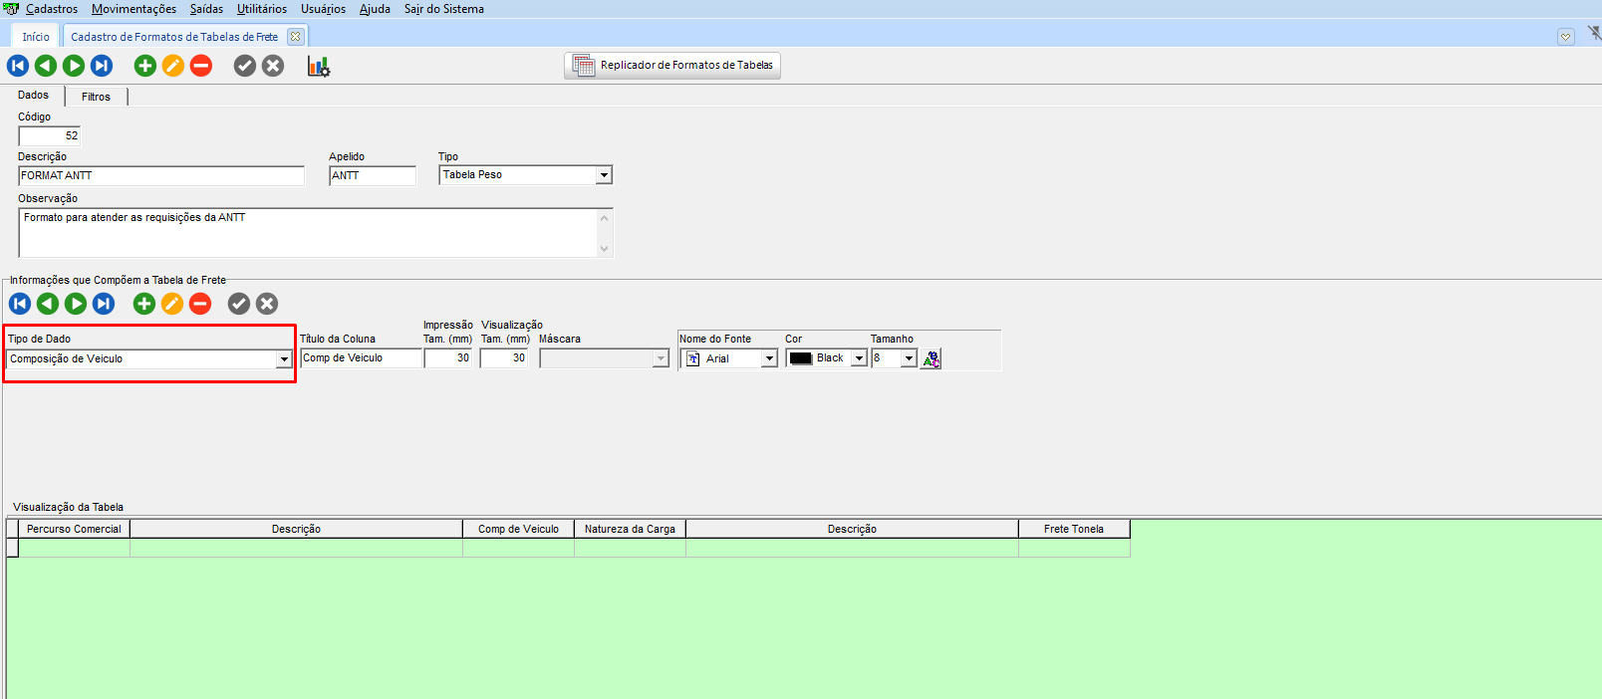This screenshot has width=1602, height=699.
Task: Click the Código input field
Action: [x=50, y=136]
